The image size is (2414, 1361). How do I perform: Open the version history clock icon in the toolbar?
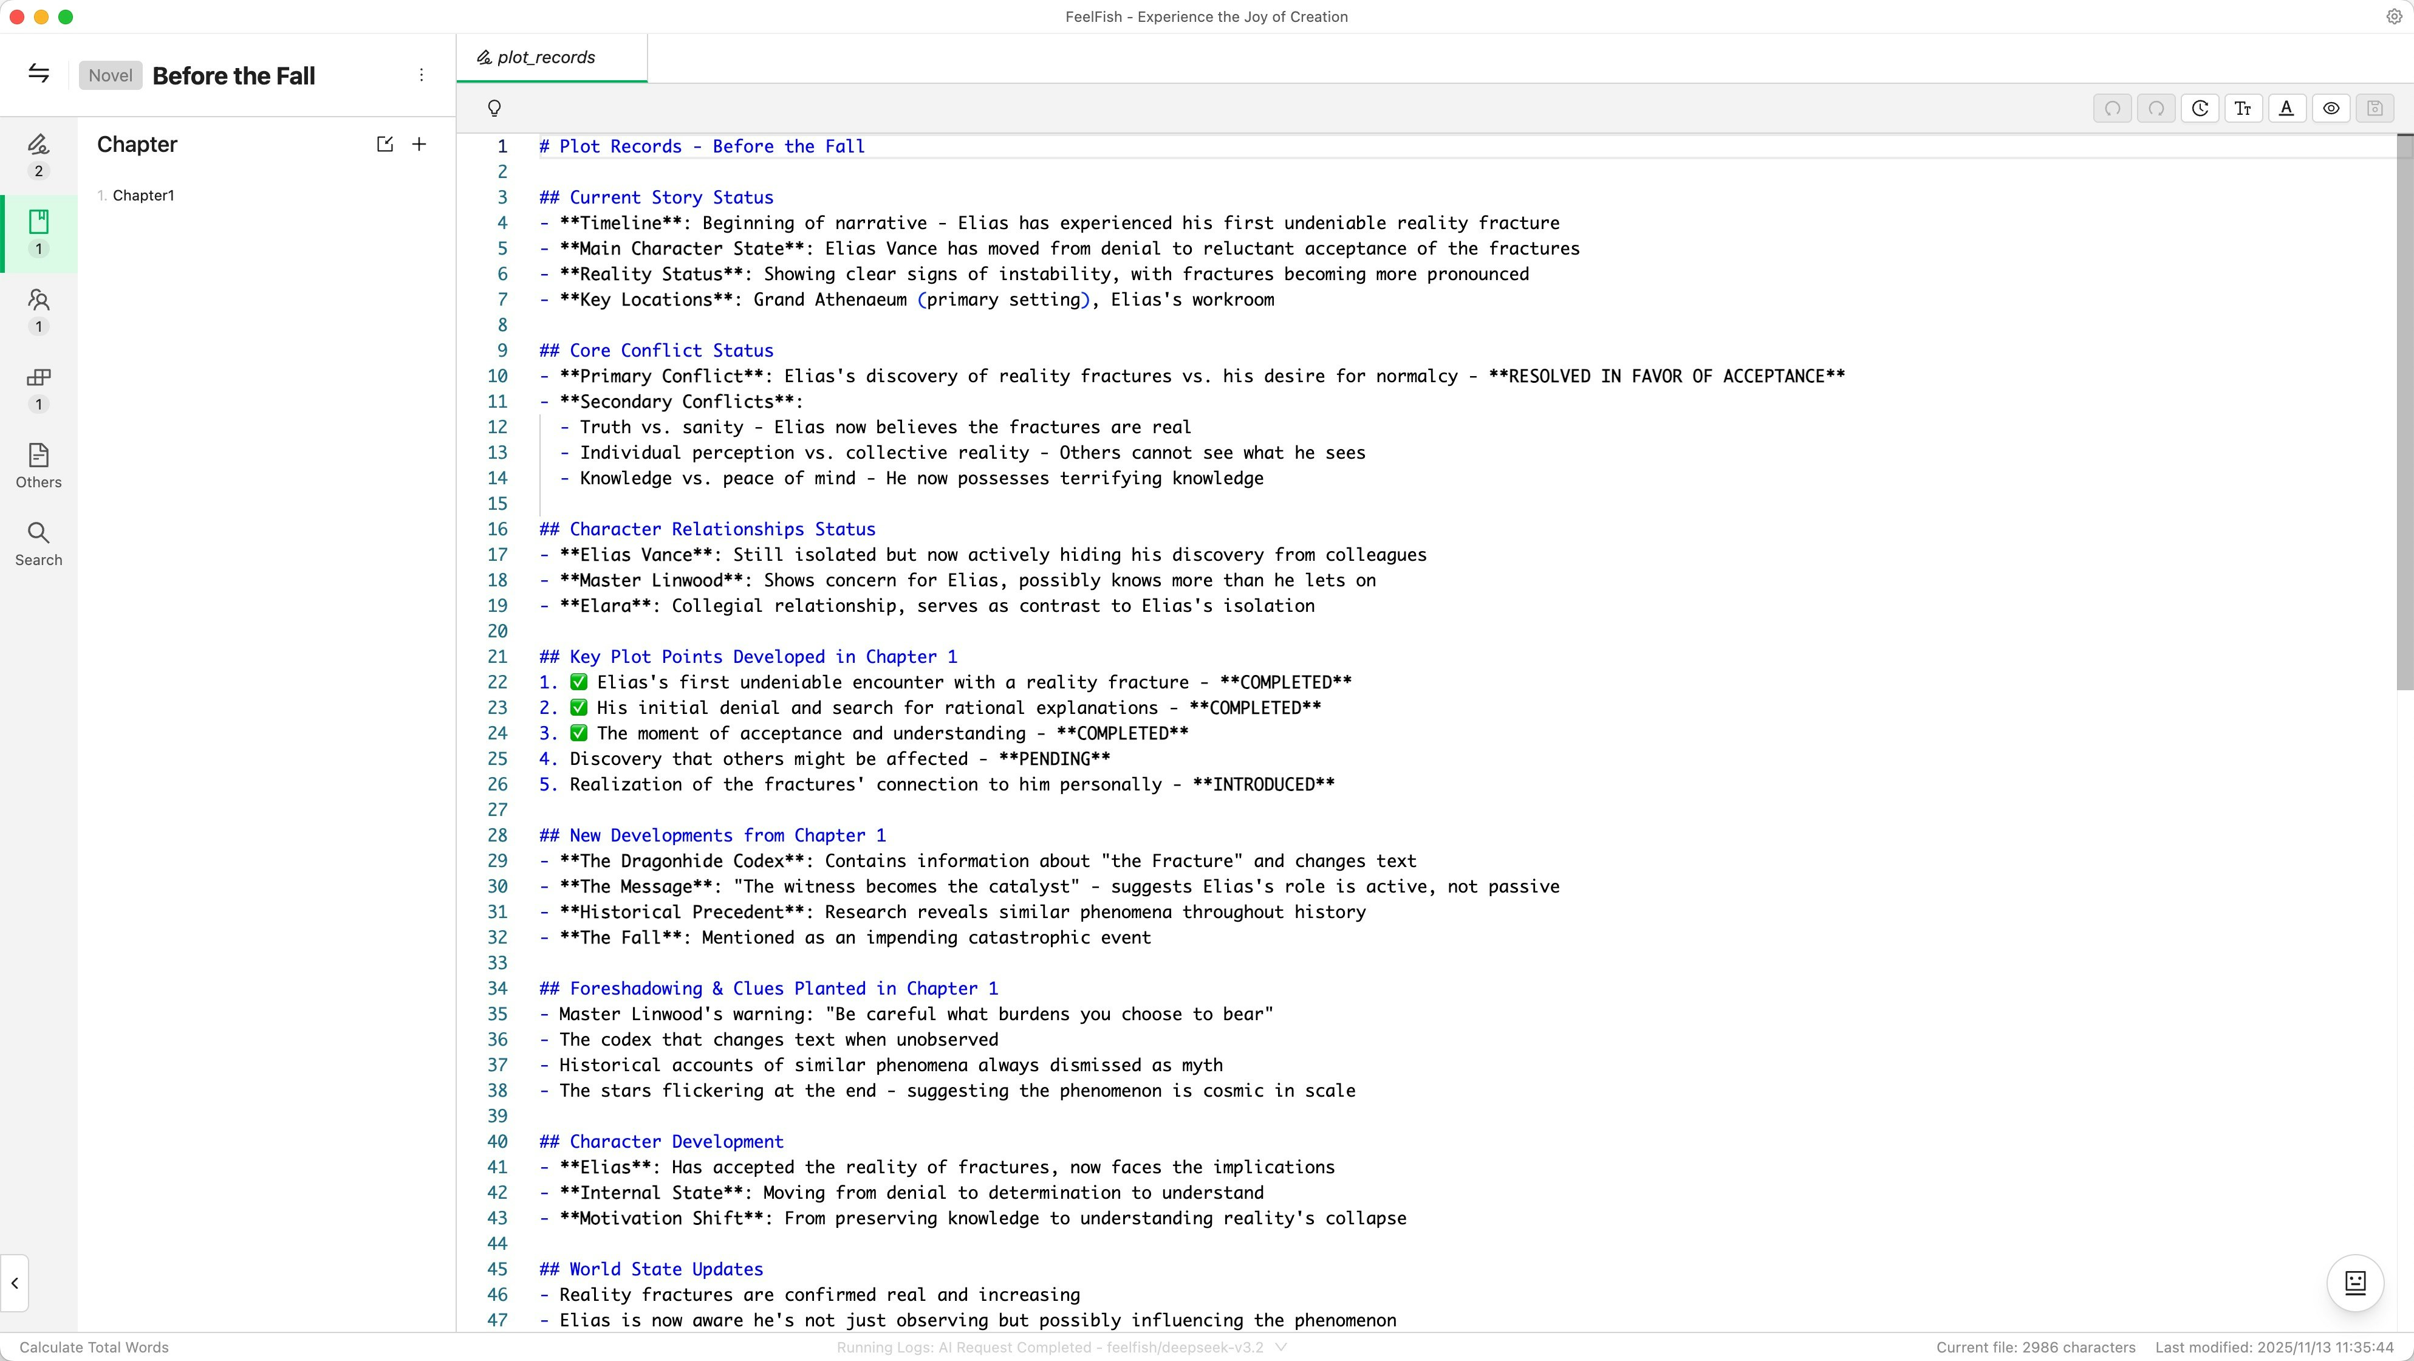point(2200,108)
